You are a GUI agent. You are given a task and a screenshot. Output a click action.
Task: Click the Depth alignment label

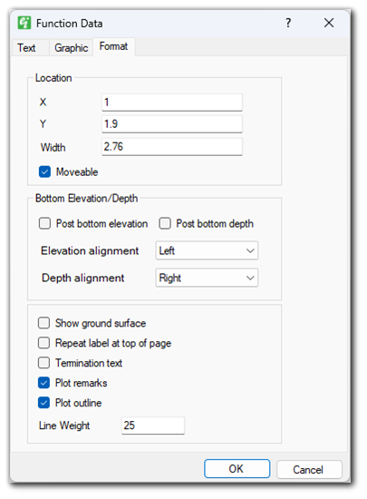[x=83, y=278]
